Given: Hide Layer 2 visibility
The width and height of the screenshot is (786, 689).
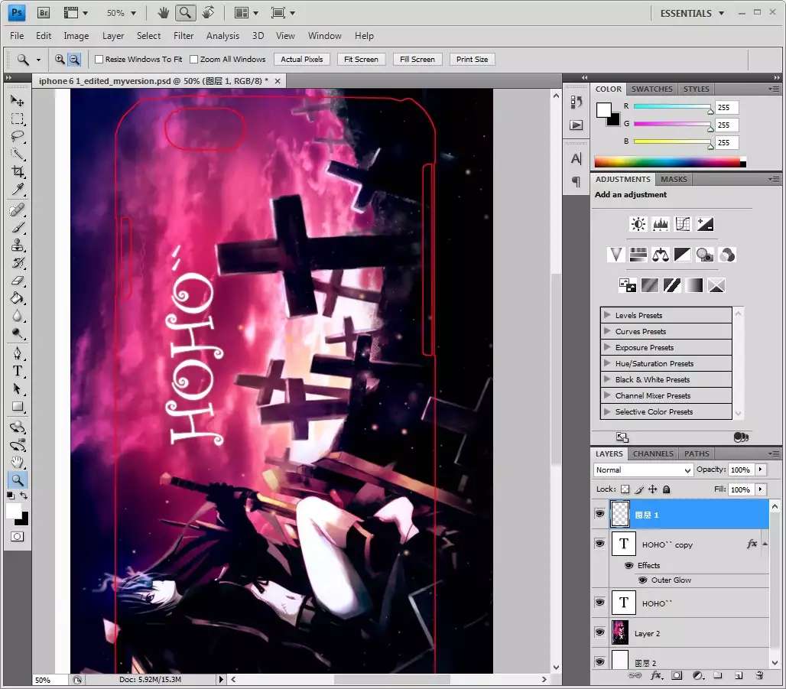Looking at the screenshot, I should tap(599, 632).
